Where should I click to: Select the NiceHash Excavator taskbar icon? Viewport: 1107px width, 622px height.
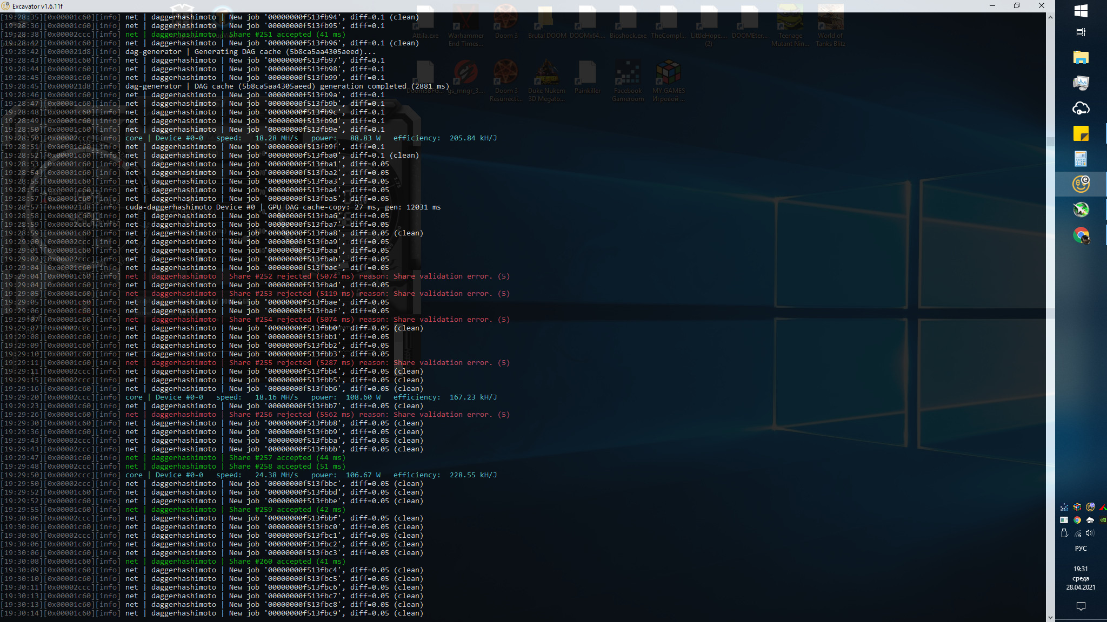click(1081, 184)
